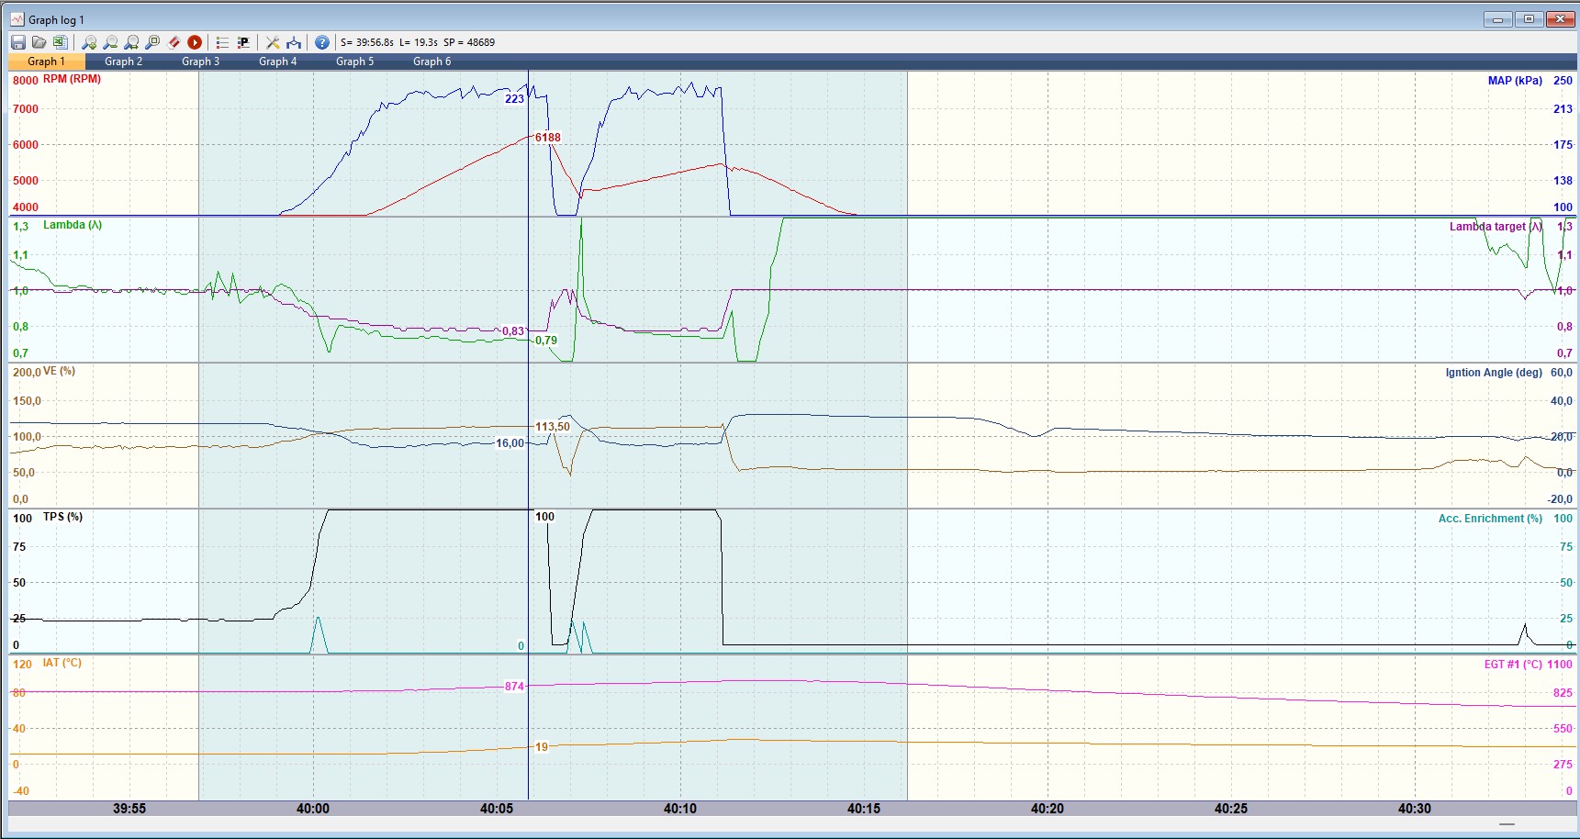Export the log to Excel spreadsheet
This screenshot has width=1580, height=839.
(60, 42)
